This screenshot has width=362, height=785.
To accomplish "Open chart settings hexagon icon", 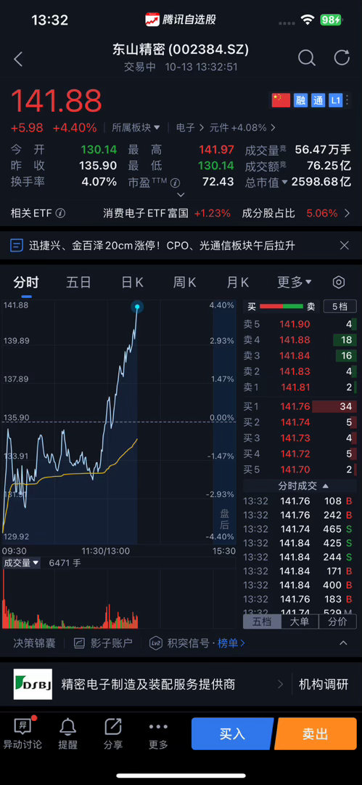I will (339, 282).
